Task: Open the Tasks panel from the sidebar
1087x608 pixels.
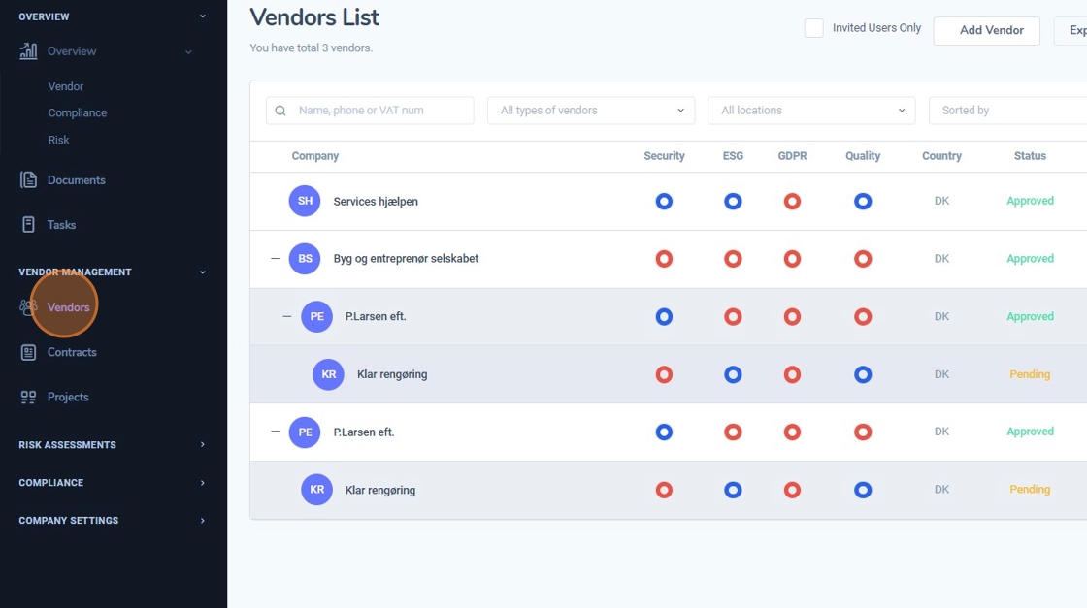Action: coord(27,224)
